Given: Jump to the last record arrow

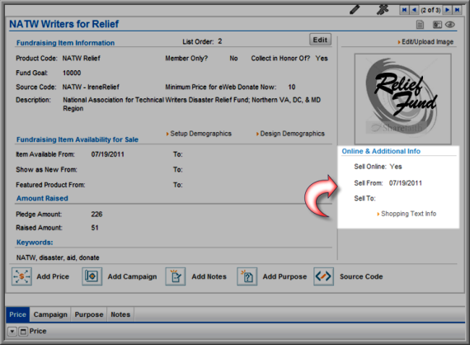Looking at the screenshot, I should point(457,10).
